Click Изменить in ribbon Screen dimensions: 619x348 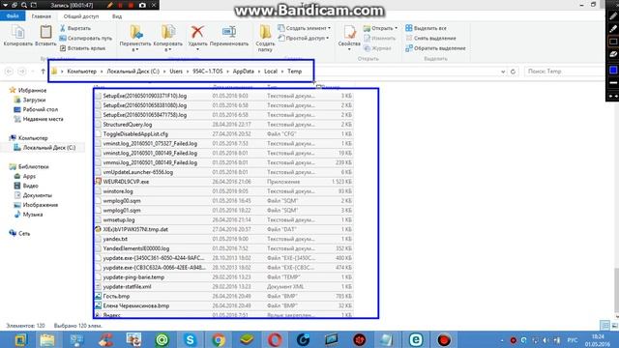click(379, 39)
